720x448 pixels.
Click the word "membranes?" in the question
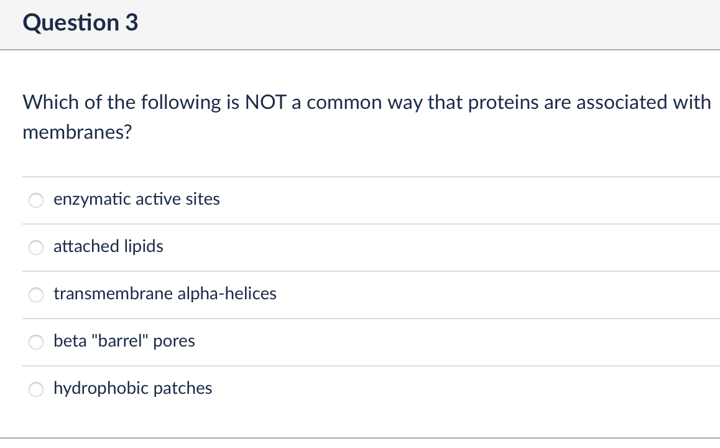click(x=77, y=133)
